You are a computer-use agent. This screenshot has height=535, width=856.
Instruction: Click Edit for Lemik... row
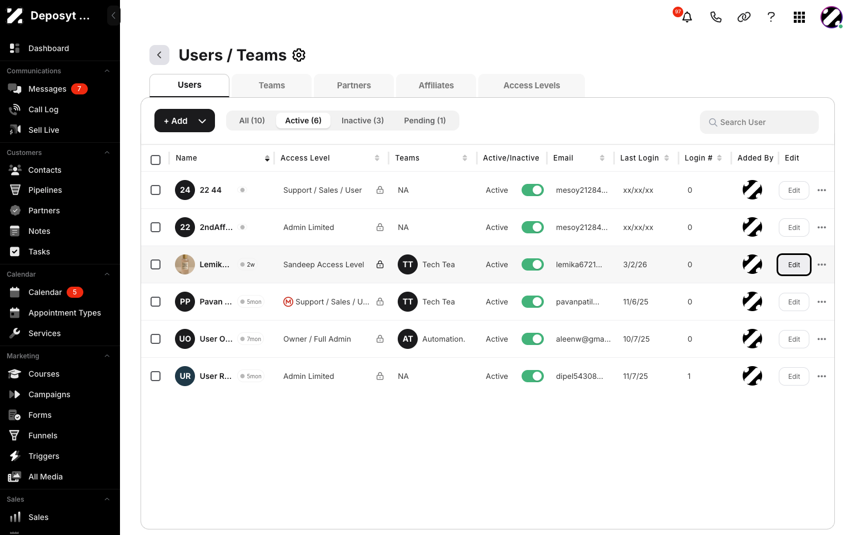pyautogui.click(x=794, y=264)
